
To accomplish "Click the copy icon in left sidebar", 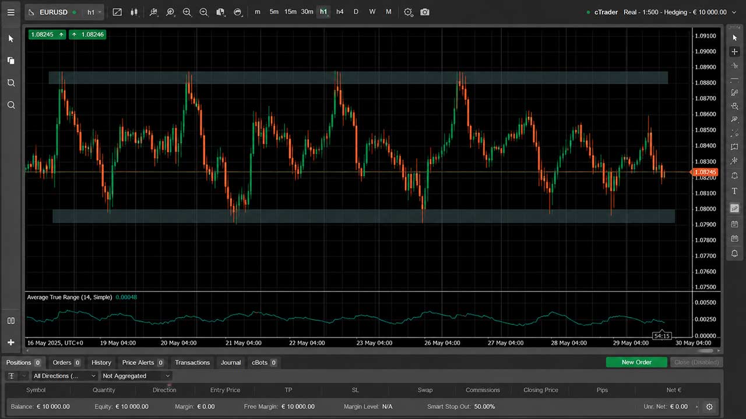I will pos(10,61).
